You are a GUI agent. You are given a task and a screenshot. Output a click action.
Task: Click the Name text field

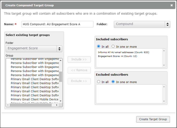pyautogui.click(x=57, y=24)
